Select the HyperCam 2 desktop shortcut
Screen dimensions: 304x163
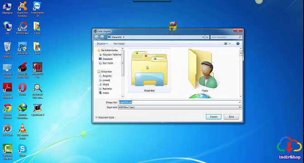[x=37, y=110]
